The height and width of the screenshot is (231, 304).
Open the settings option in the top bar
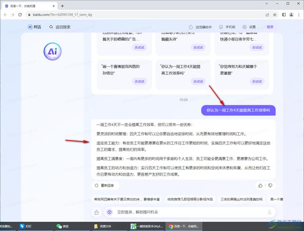249,27
